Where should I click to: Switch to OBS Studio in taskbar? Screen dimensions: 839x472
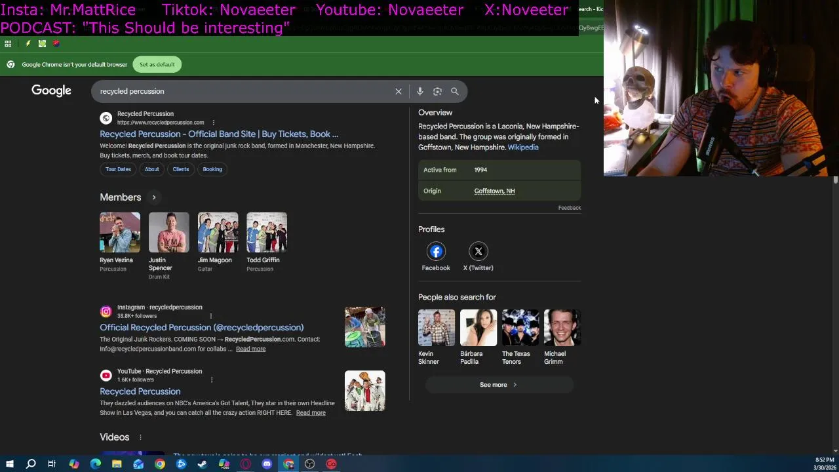[x=309, y=464]
